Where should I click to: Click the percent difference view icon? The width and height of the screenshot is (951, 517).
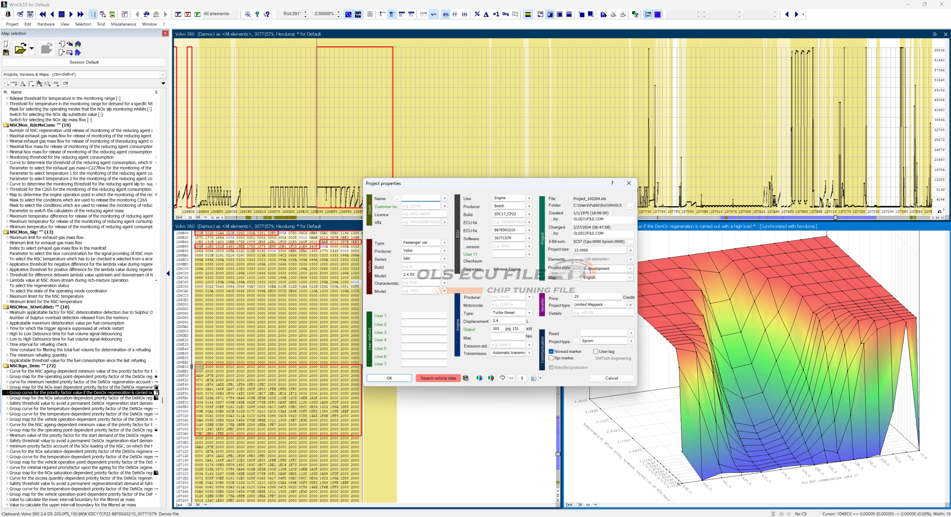point(477,14)
